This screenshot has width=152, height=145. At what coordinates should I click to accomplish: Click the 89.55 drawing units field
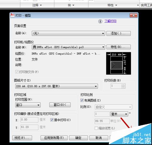coord(102,121)
